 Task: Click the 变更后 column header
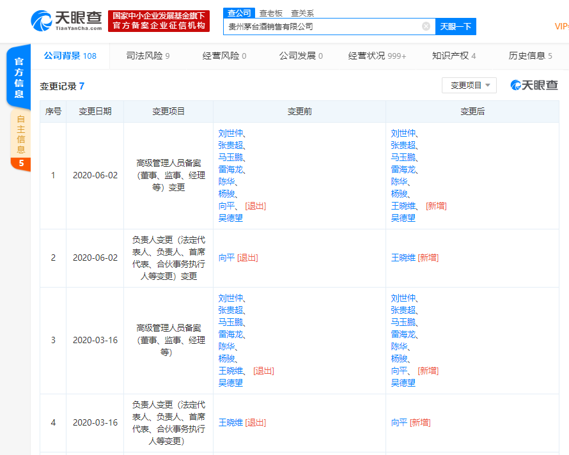[x=472, y=111]
